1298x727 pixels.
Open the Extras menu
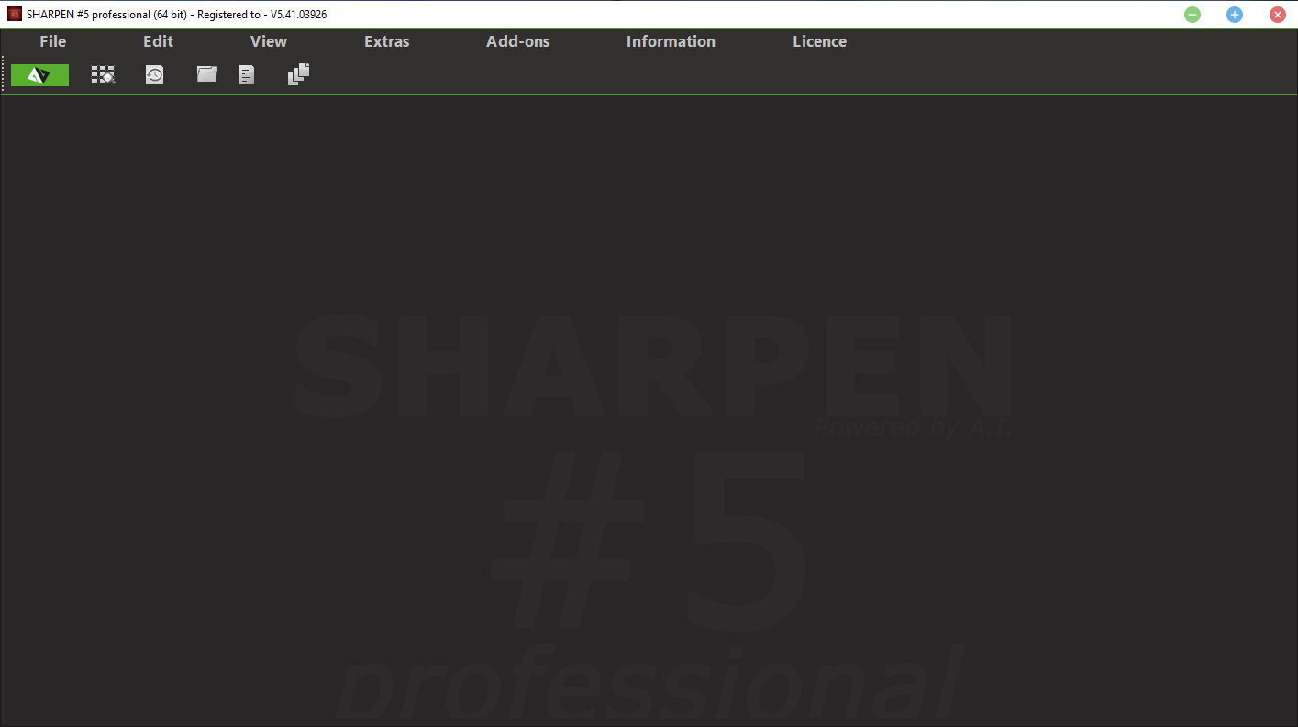click(x=387, y=41)
